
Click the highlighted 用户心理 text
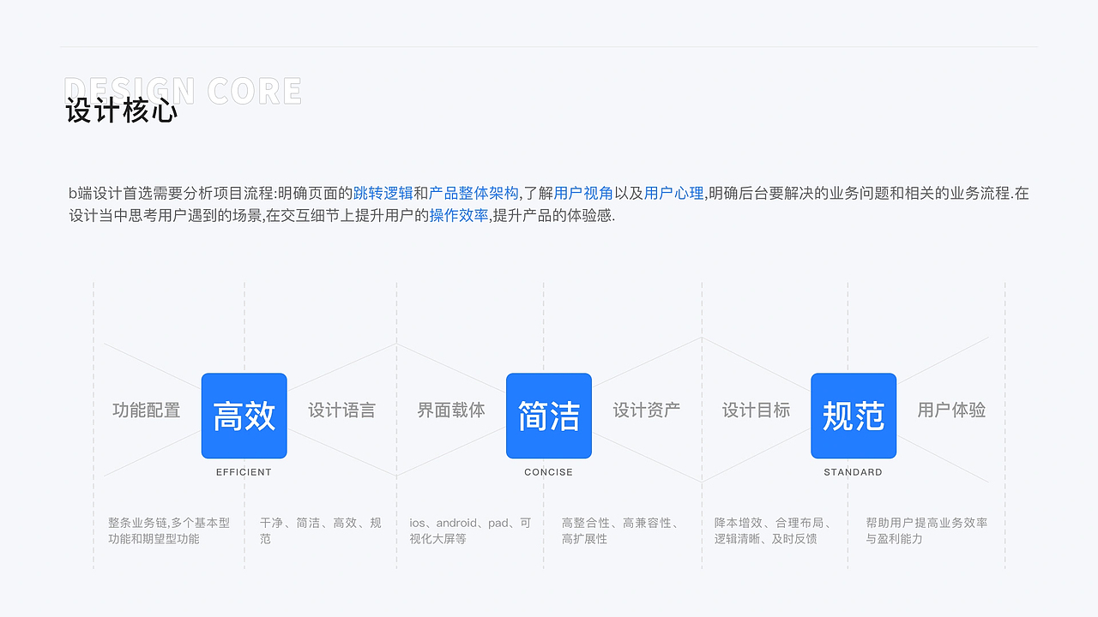click(673, 194)
